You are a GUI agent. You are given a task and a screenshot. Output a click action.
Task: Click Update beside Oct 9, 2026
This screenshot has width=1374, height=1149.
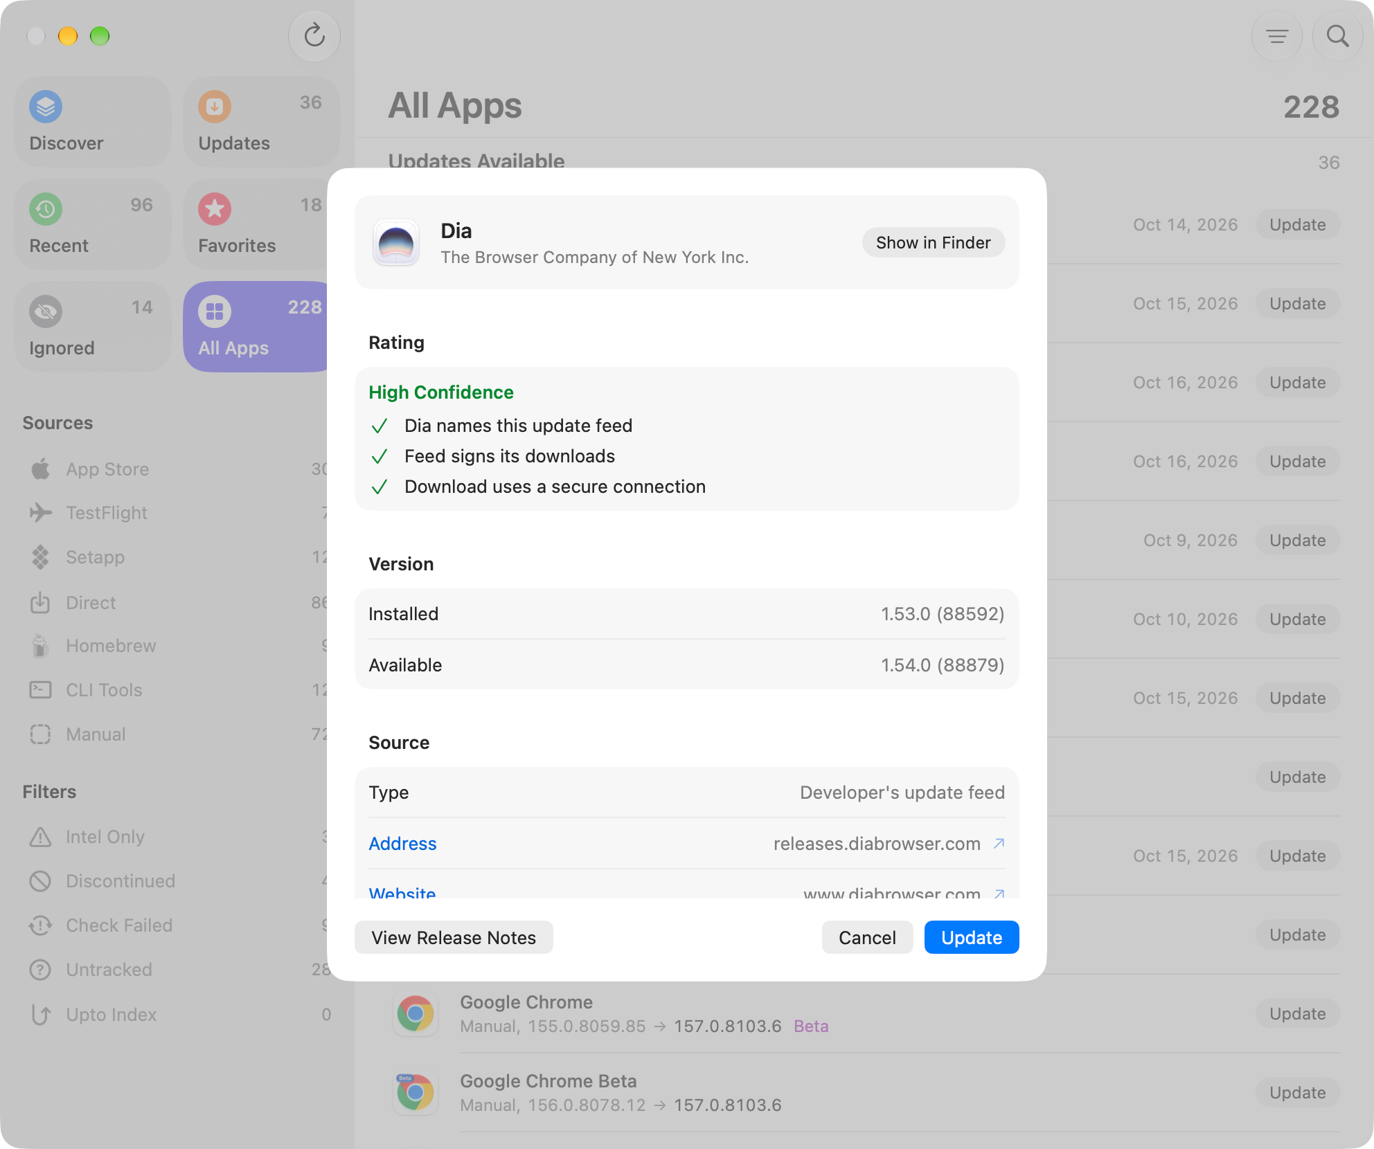click(x=1297, y=541)
